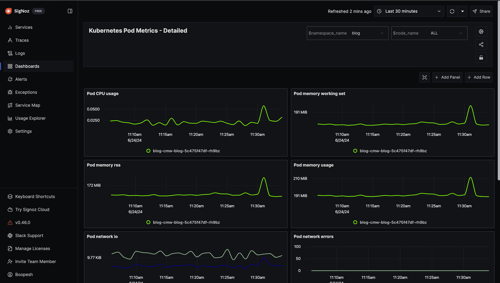The width and height of the screenshot is (500, 283).
Task: Click the Try Signoz Cloud icon
Action: pos(10,209)
